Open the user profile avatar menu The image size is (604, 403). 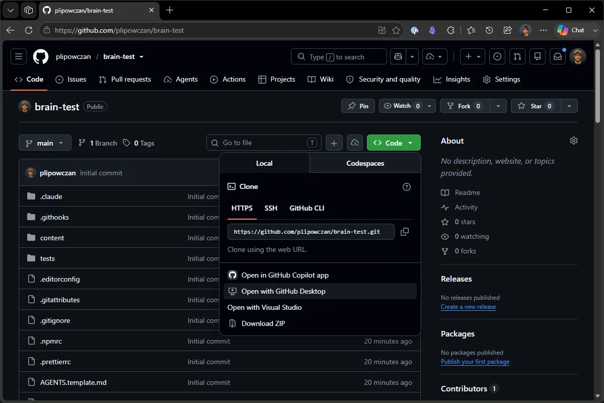[578, 56]
